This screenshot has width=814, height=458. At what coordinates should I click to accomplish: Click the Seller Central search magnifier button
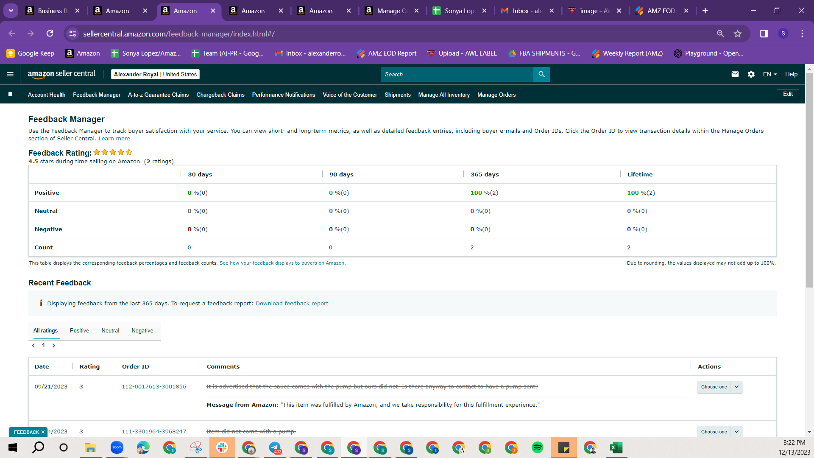(541, 74)
